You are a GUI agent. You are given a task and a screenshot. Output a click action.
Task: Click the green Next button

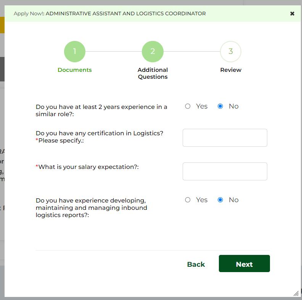pos(244,264)
